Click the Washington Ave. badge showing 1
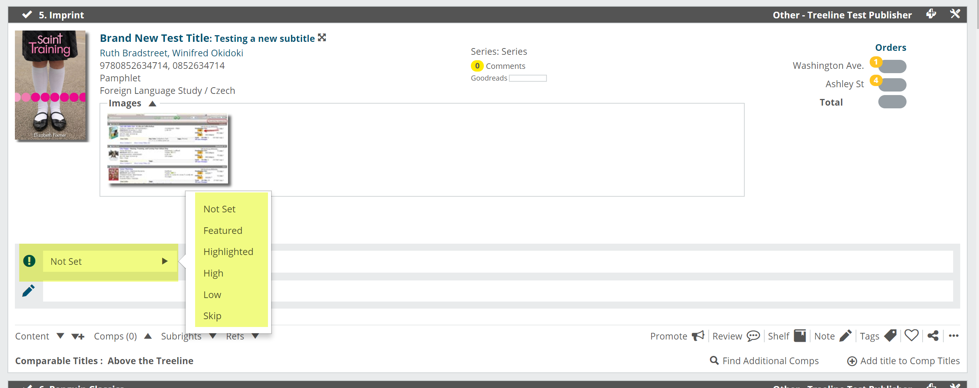This screenshot has height=388, width=979. tap(876, 62)
